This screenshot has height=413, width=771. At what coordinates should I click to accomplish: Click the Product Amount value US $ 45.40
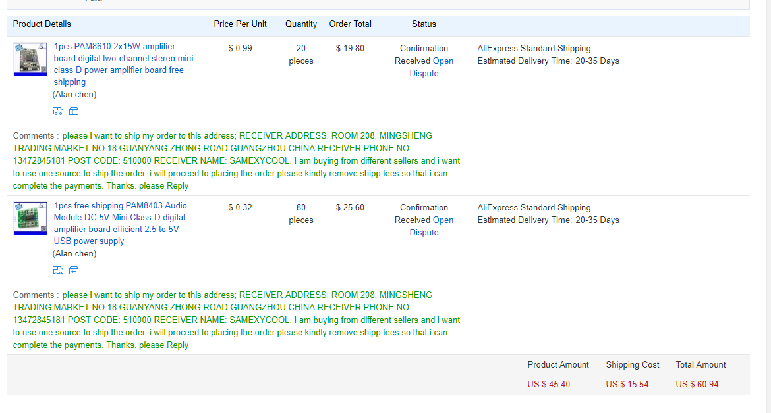click(x=549, y=384)
